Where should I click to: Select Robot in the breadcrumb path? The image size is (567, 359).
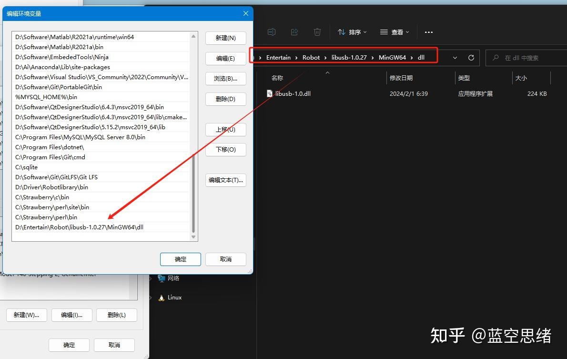[311, 58]
